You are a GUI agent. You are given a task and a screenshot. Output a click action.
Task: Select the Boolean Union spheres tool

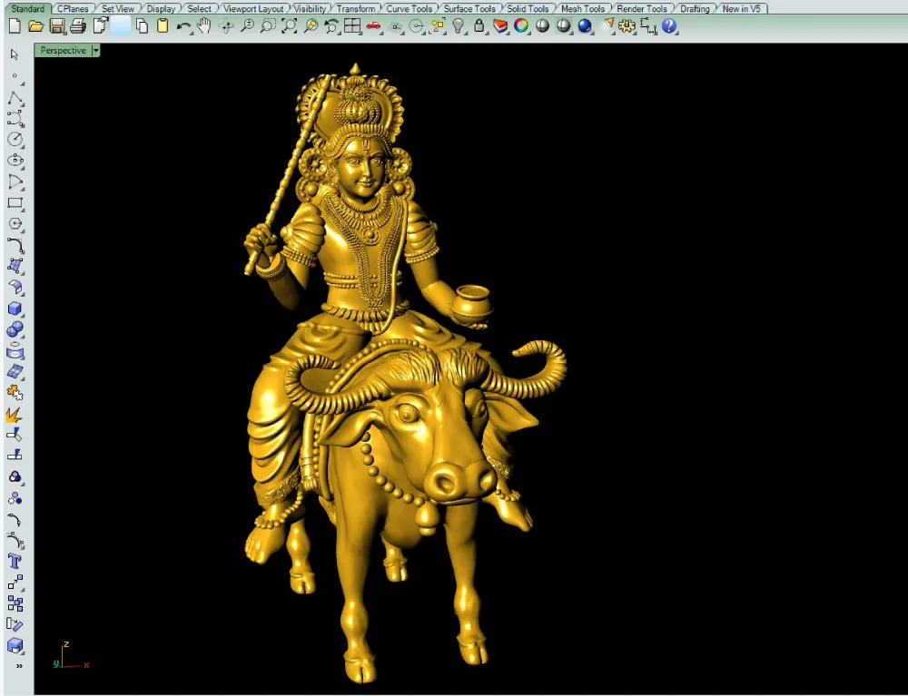15,329
